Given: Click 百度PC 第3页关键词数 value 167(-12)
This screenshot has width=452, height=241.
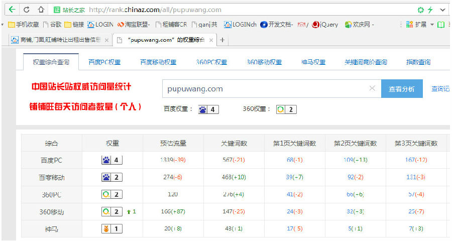Looking at the screenshot, I should (416, 160).
